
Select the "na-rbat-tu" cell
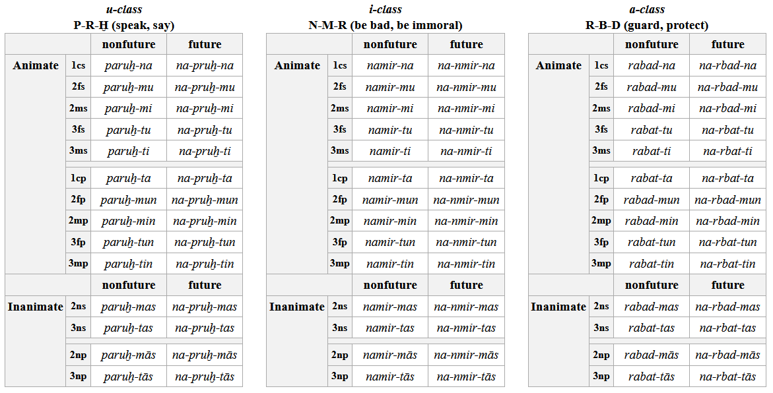(727, 130)
